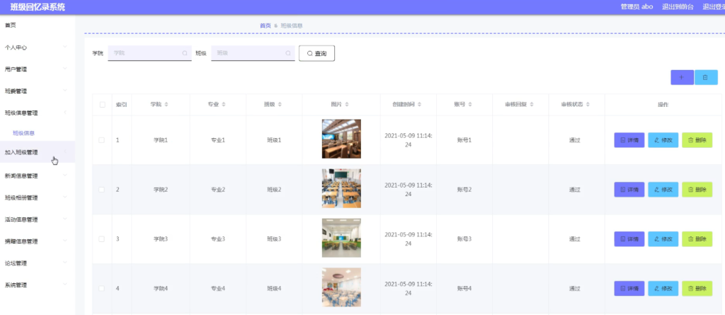Select the 班级信息 submenu item
This screenshot has height=315, width=725.
click(24, 133)
